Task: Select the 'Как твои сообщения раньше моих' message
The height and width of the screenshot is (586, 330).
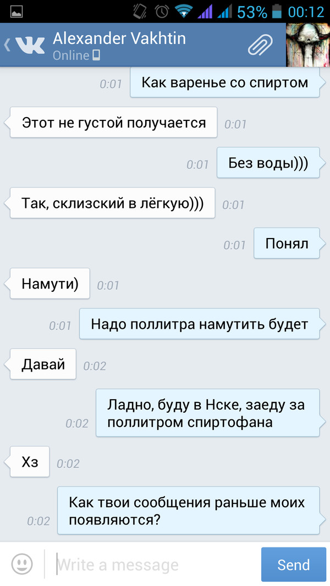Action: (190, 511)
